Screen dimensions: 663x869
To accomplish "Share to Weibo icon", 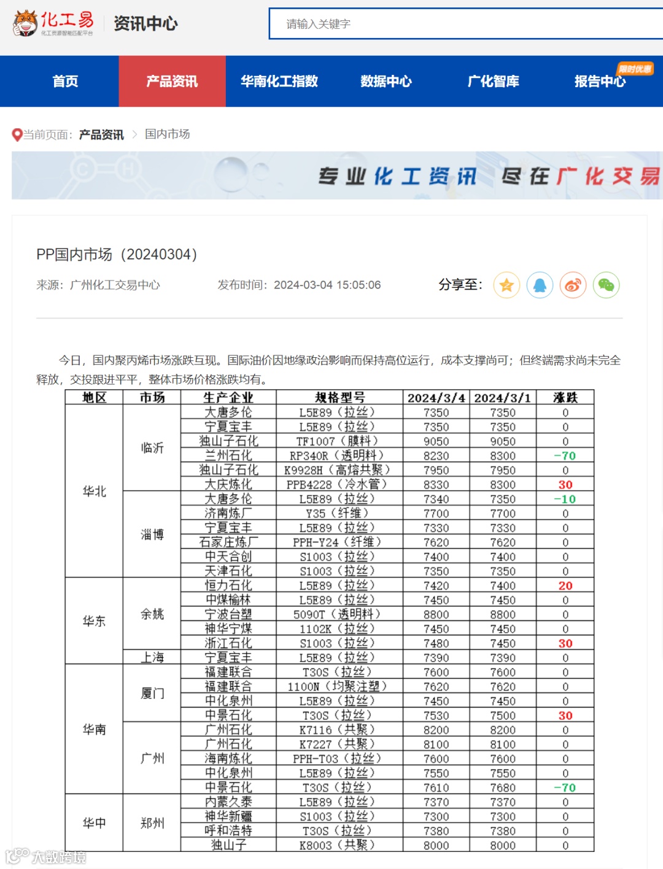I will click(x=573, y=285).
